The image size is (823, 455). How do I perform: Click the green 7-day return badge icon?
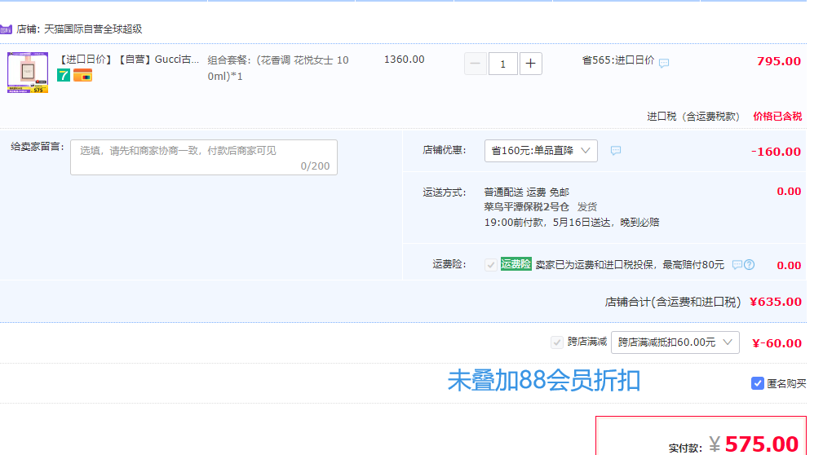click(x=64, y=76)
